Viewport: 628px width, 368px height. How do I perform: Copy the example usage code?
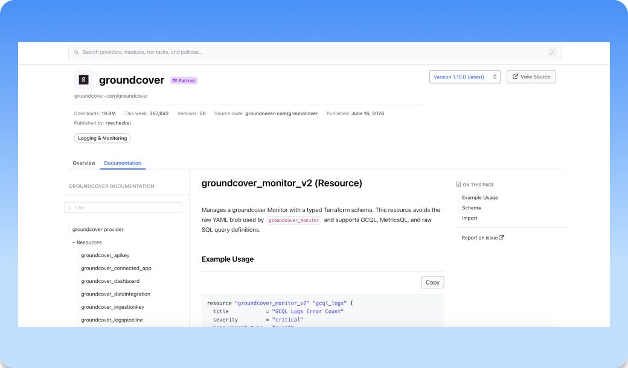click(x=432, y=282)
